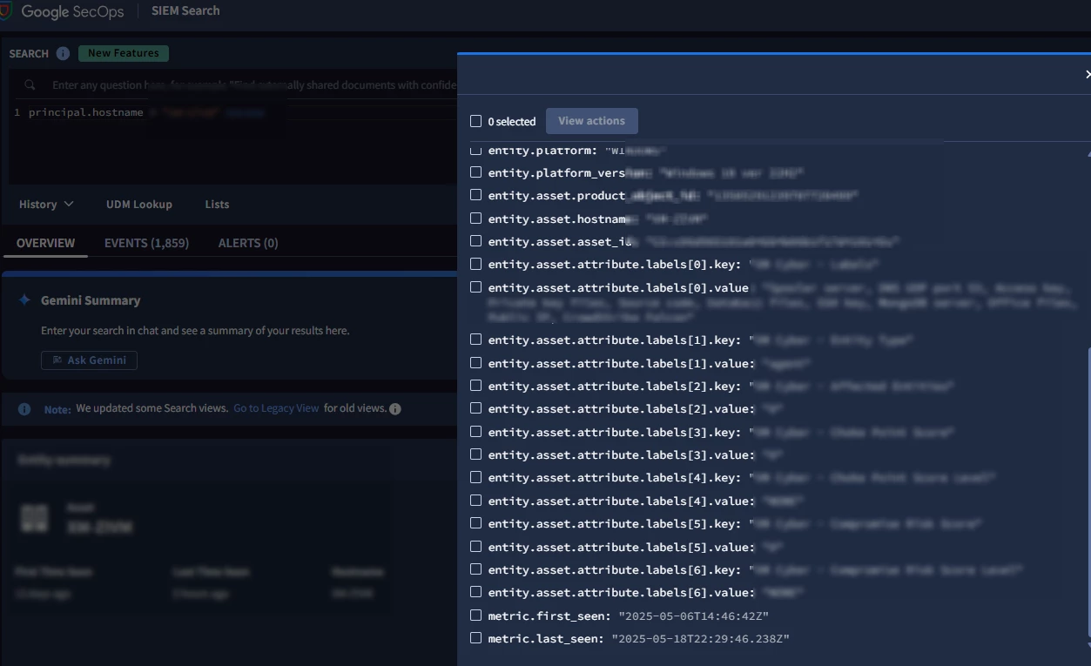Image resolution: width=1091 pixels, height=666 pixels.
Task: Open the Lists menu item
Action: [x=217, y=205]
